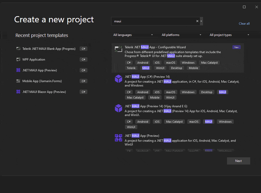Clear the search box with the X icon
The height and width of the screenshot is (193, 261).
(x=197, y=21)
